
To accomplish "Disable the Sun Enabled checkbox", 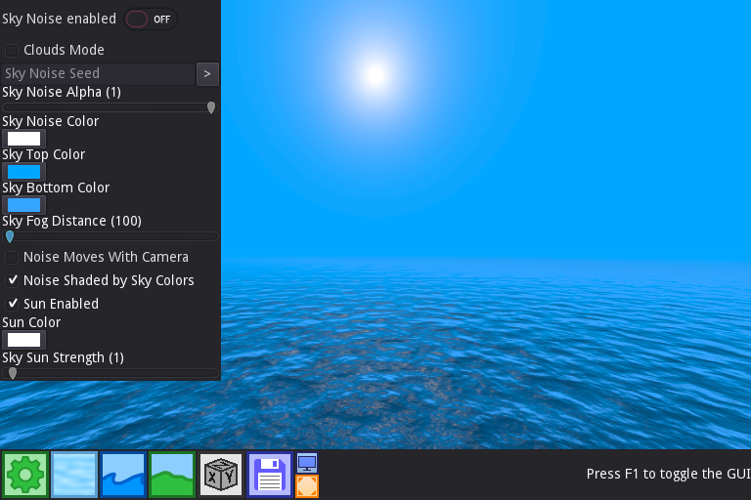I will click(x=12, y=304).
